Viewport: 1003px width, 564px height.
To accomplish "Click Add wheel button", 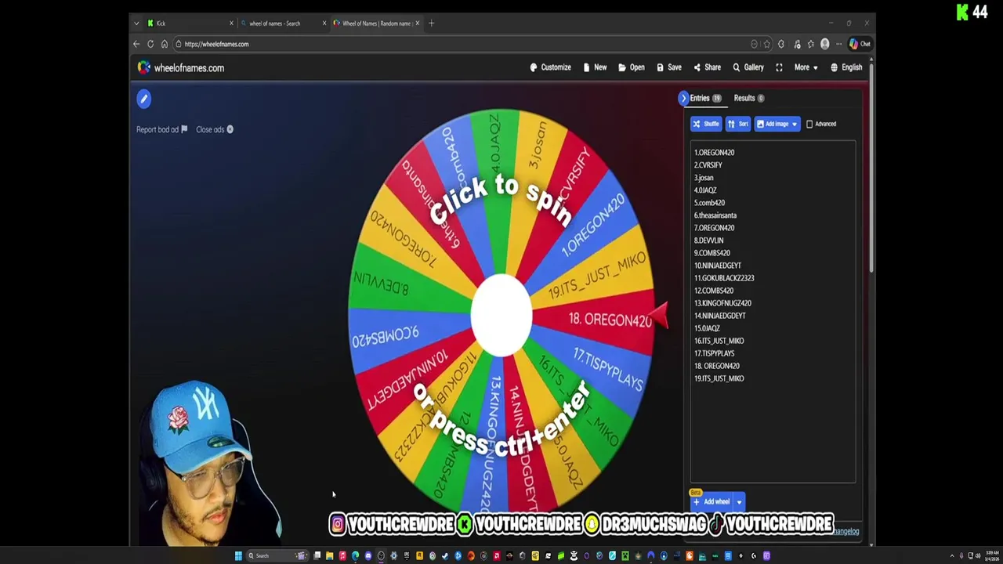I will pyautogui.click(x=712, y=502).
